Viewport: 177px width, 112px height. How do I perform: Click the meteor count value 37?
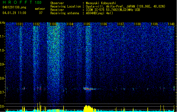pyautogui.click(x=41, y=13)
